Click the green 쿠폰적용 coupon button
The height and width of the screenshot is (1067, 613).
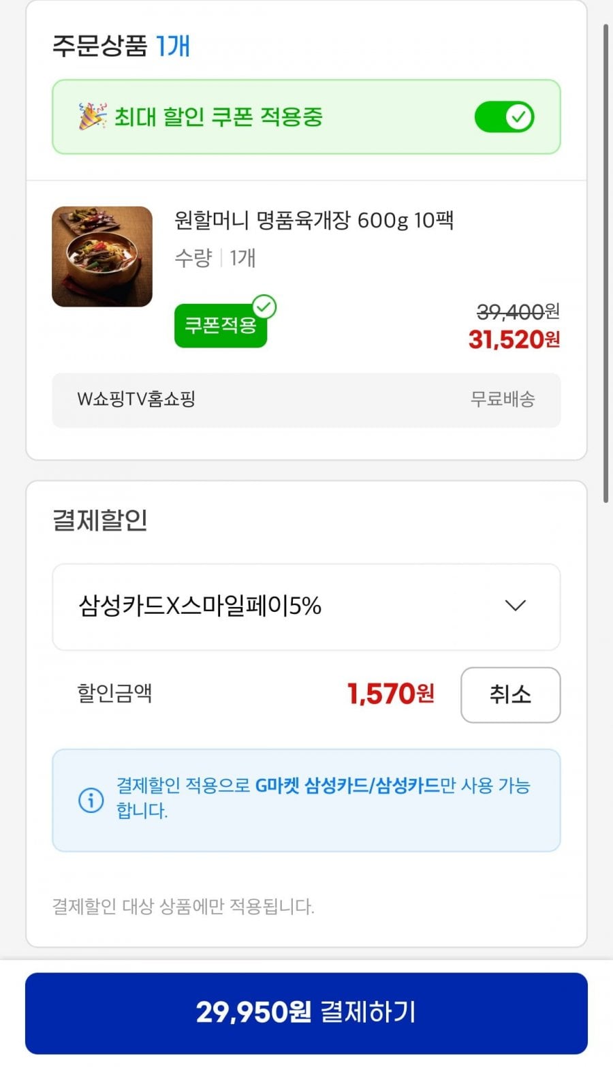[219, 326]
